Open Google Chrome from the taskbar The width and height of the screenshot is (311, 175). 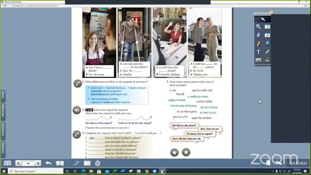(147, 171)
